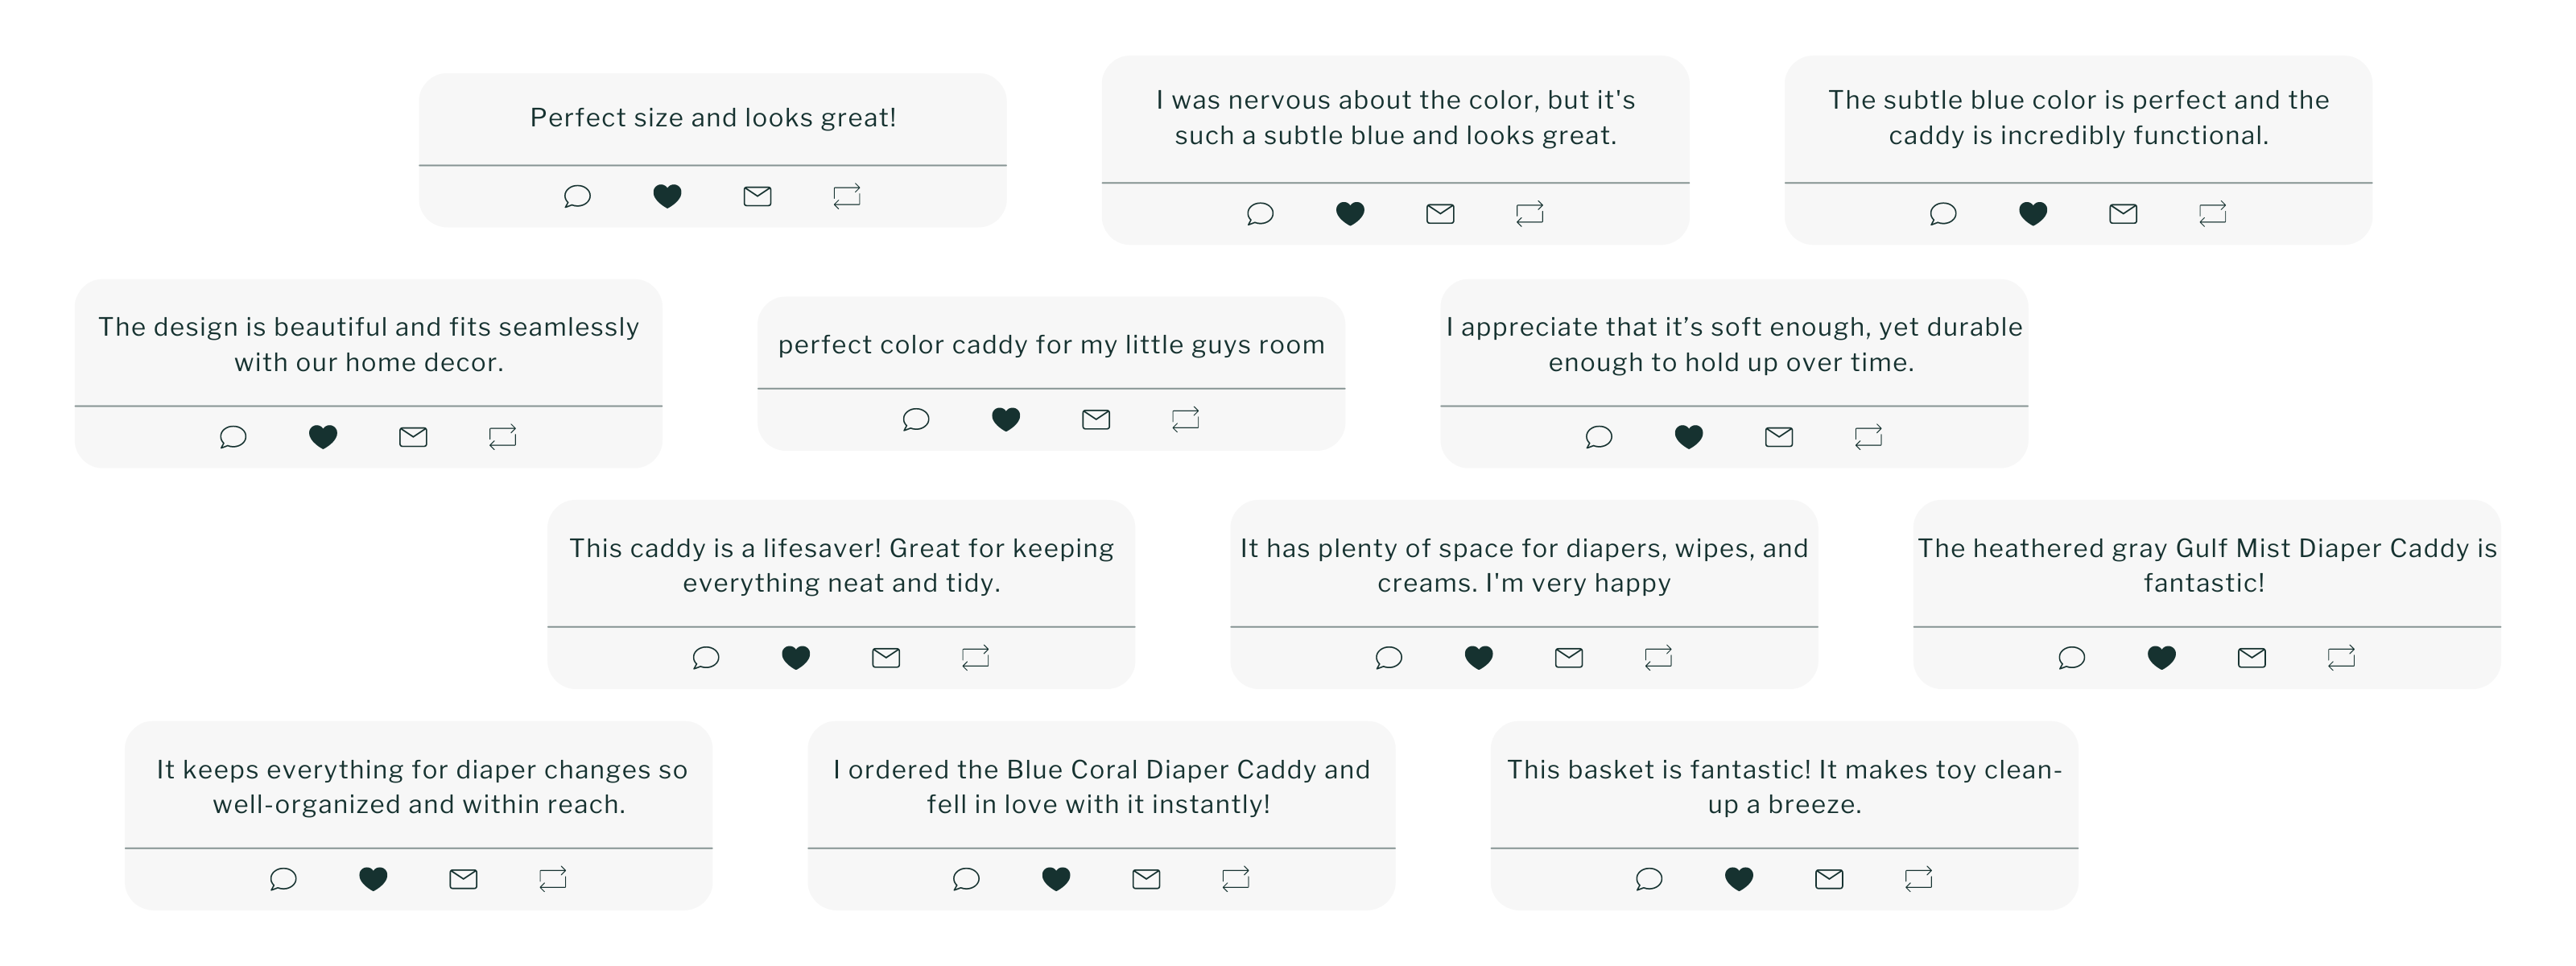Click the 'This basket is fantastic!' review text
Viewport: 2576px width, 966px height.
pyautogui.click(x=1784, y=786)
